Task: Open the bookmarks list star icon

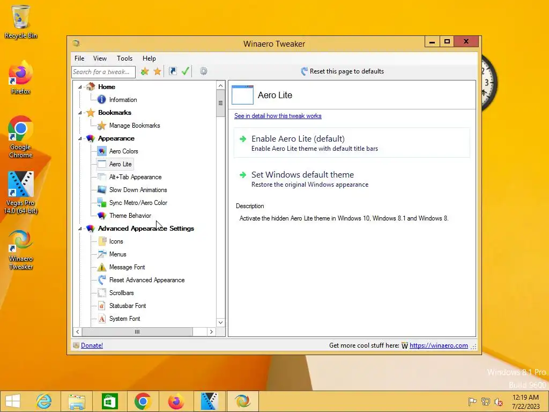Action: click(x=158, y=71)
